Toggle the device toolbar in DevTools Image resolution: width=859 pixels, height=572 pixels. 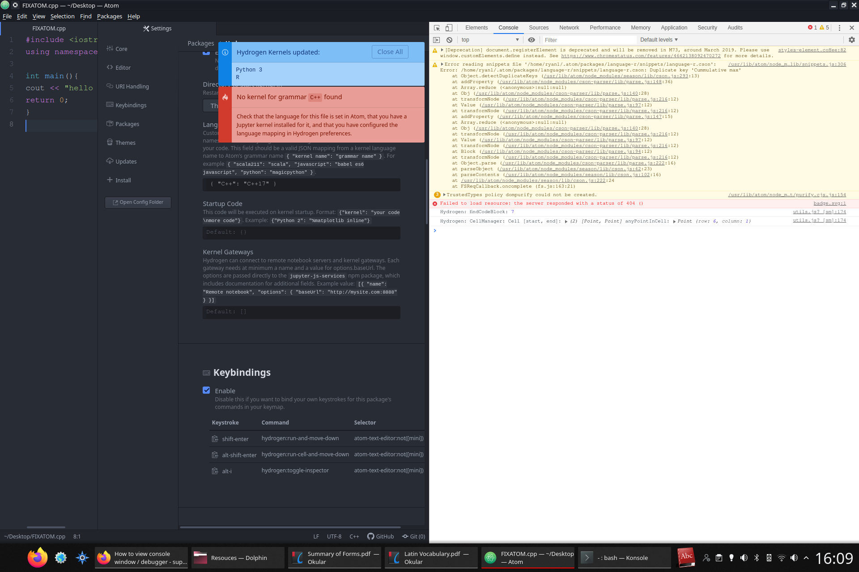(x=448, y=27)
